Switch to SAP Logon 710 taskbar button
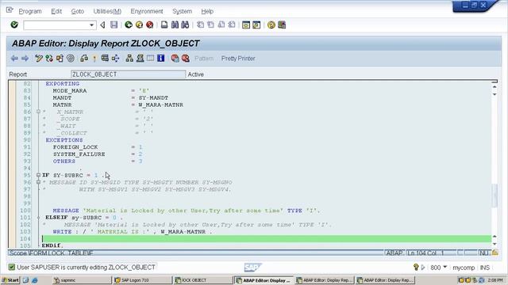The width and height of the screenshot is (508, 285). tap(141, 280)
